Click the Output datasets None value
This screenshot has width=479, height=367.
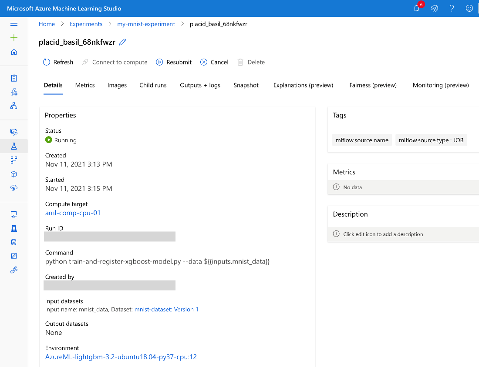coord(54,333)
